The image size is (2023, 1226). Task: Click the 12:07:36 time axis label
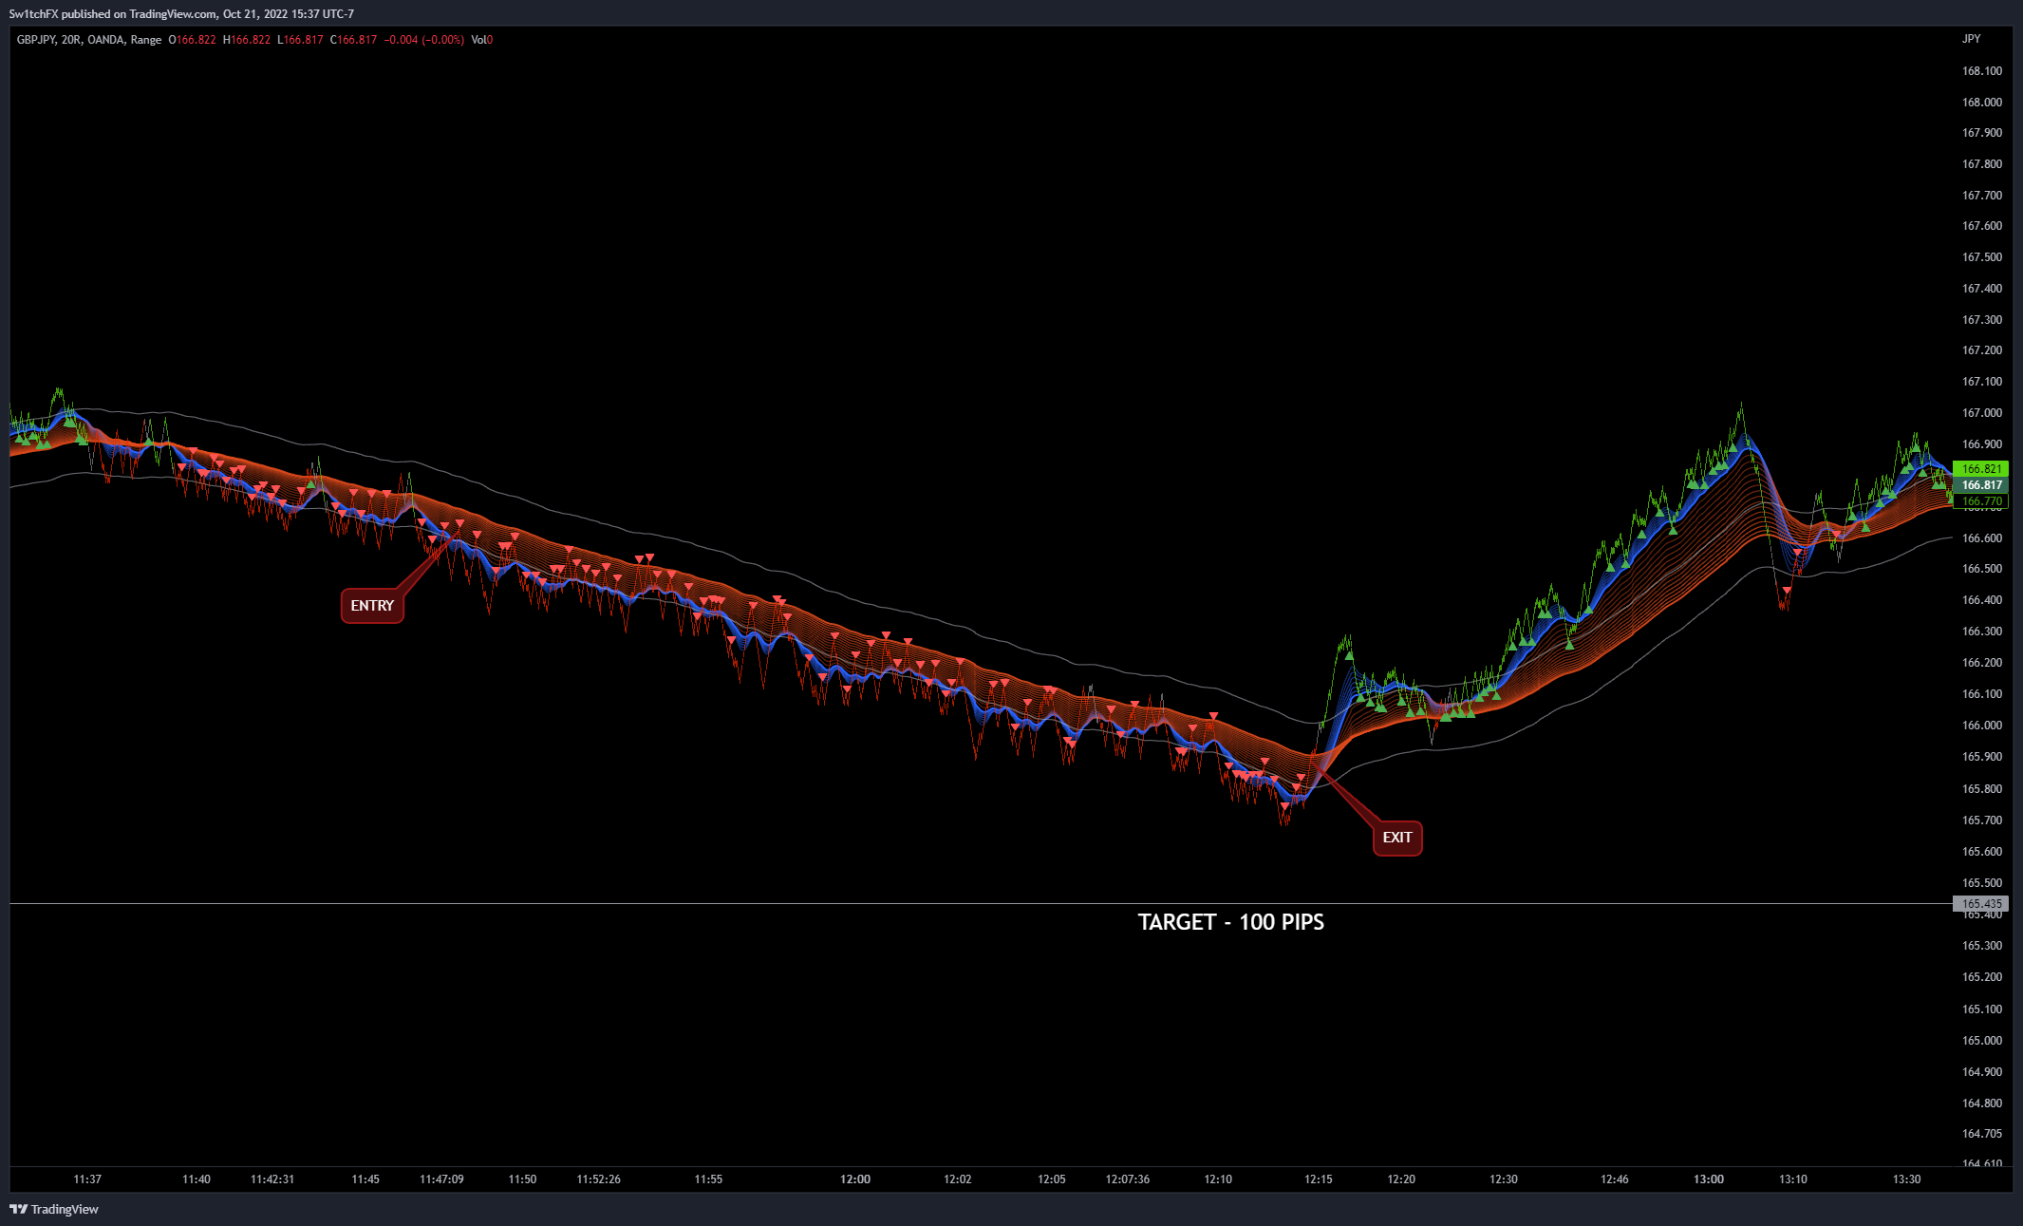[x=1128, y=1179]
